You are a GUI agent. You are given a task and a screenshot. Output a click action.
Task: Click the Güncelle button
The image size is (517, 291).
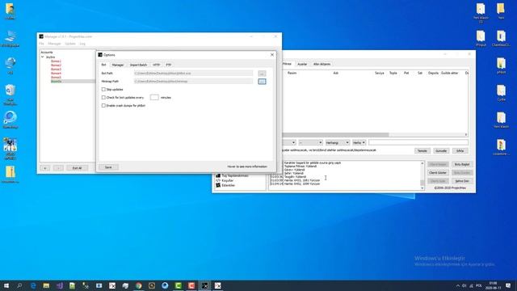(x=441, y=151)
